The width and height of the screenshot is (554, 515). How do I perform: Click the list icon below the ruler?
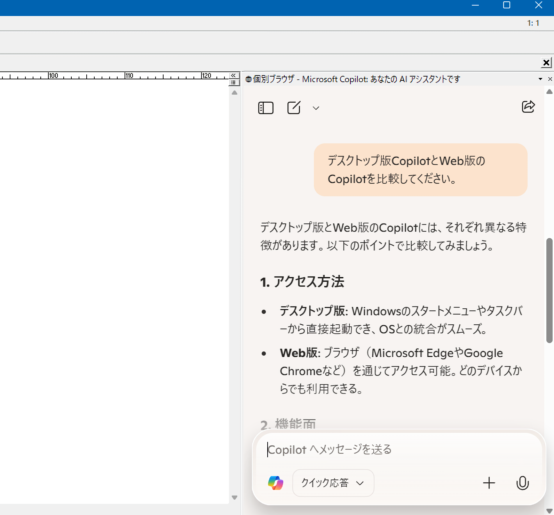pos(234,82)
